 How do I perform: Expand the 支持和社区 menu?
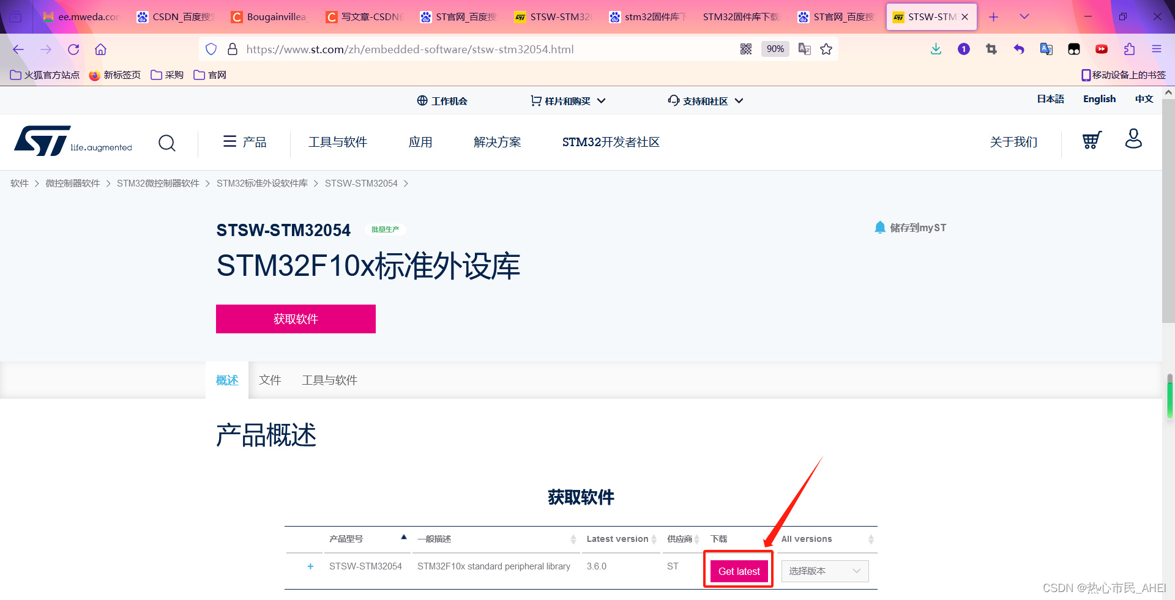point(706,101)
